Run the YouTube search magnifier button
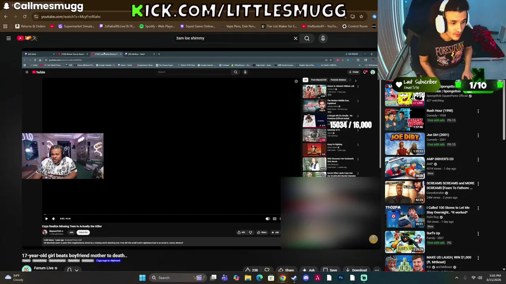 point(307,38)
